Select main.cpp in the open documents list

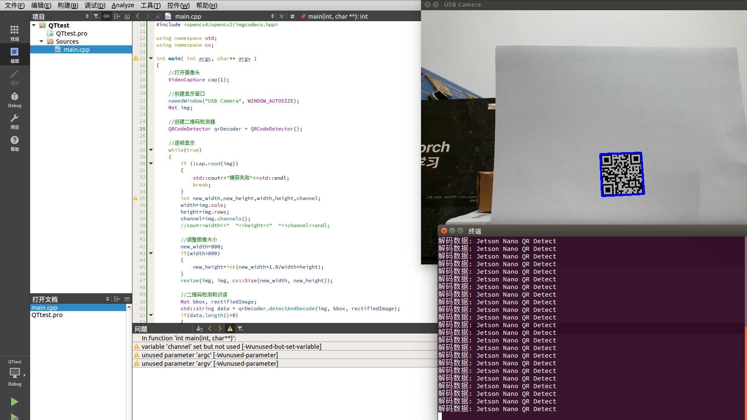[78, 308]
